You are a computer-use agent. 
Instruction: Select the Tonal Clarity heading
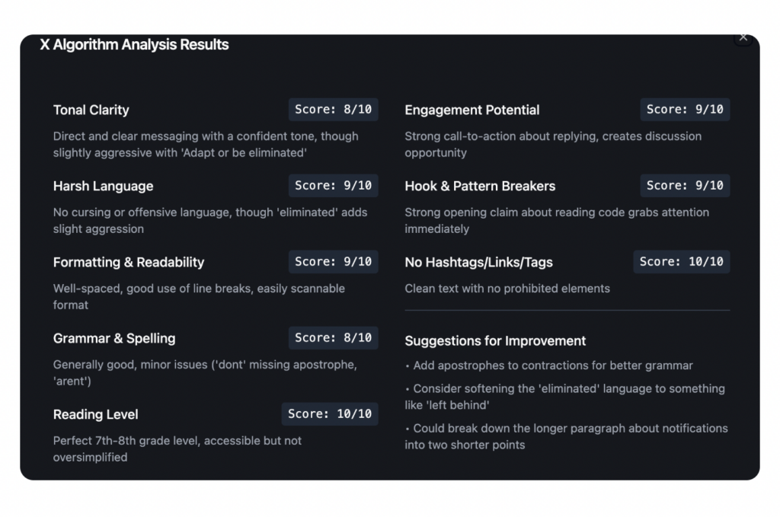click(91, 110)
